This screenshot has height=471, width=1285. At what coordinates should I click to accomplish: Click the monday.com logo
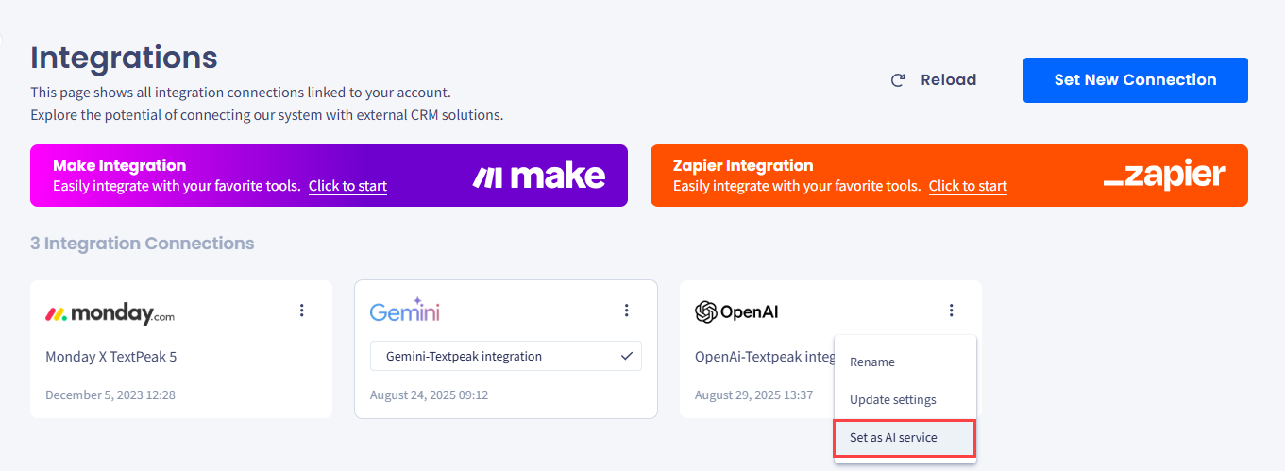pyautogui.click(x=110, y=313)
